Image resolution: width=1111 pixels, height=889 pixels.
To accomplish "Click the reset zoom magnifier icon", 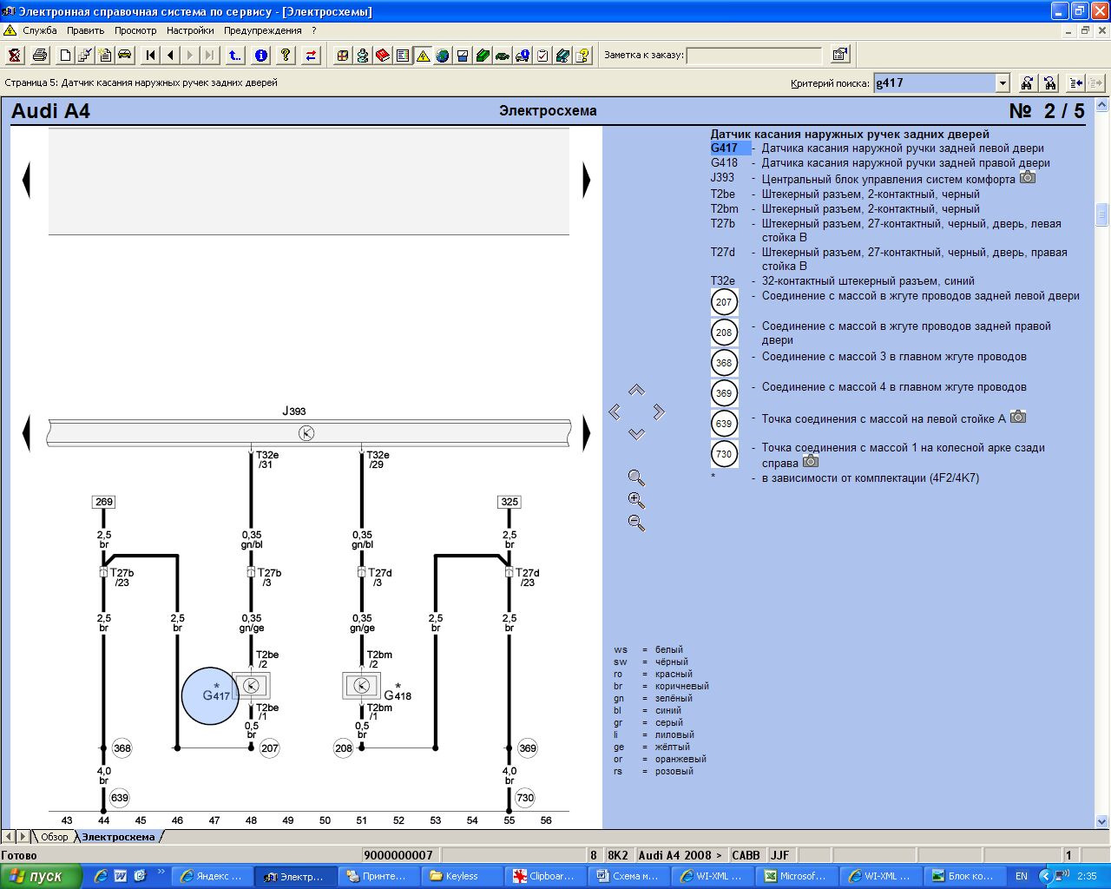I will pyautogui.click(x=636, y=478).
